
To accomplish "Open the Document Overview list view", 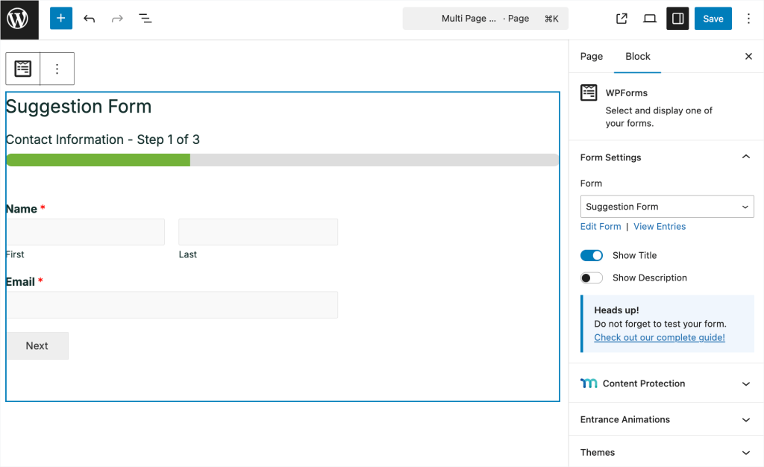I will pyautogui.click(x=145, y=18).
